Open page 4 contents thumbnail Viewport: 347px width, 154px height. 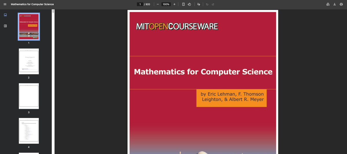(29, 131)
